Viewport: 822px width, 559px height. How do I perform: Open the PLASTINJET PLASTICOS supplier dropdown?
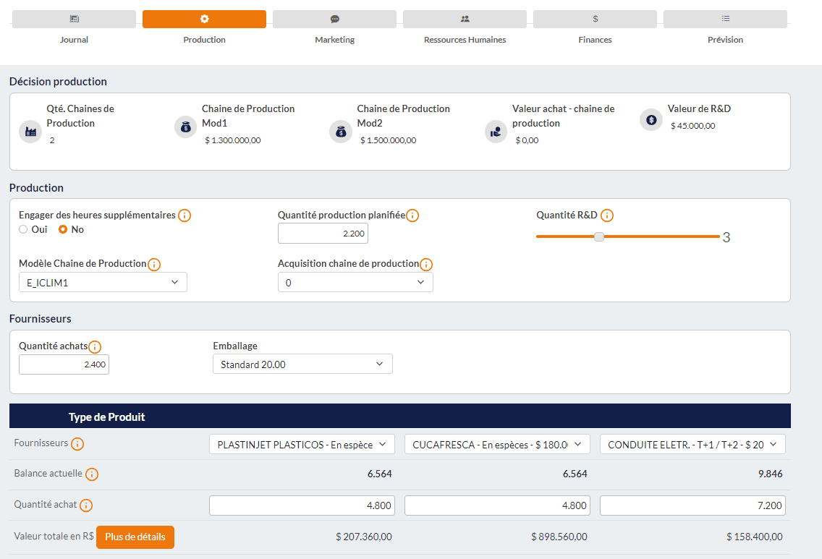(302, 445)
